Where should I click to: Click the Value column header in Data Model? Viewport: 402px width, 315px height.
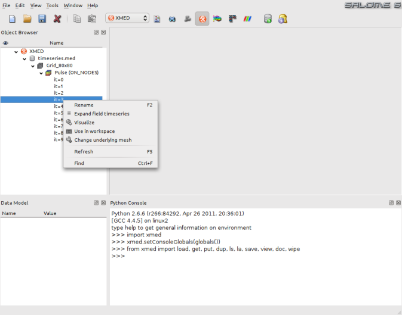pyautogui.click(x=50, y=213)
